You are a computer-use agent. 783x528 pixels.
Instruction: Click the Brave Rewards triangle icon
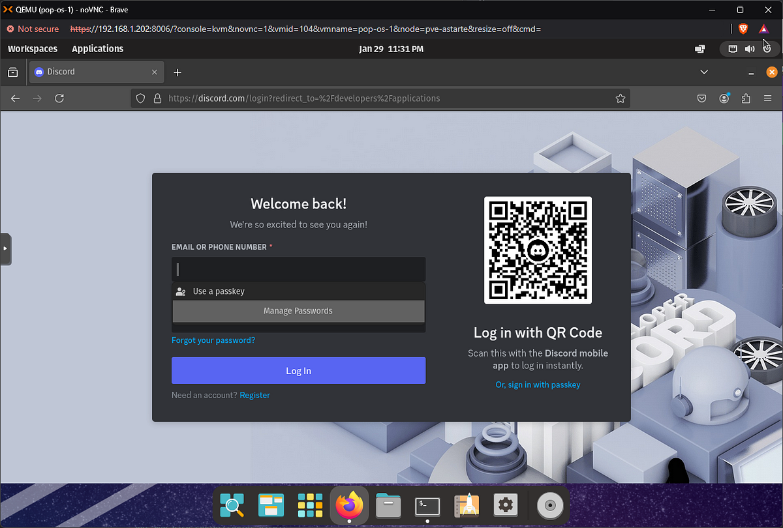763,29
